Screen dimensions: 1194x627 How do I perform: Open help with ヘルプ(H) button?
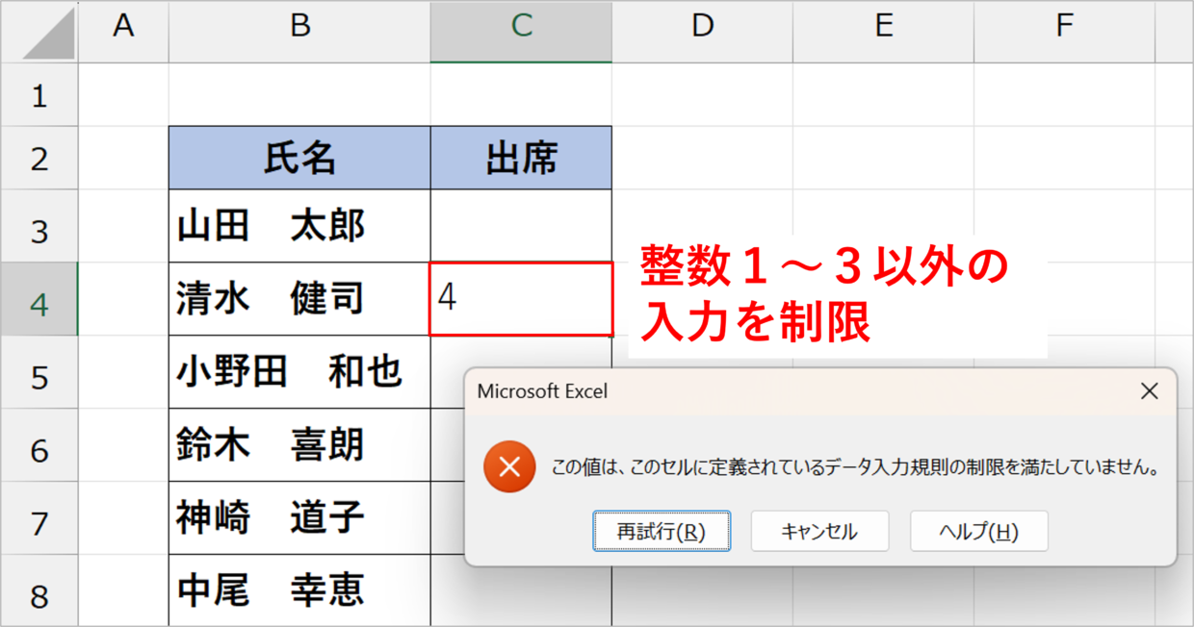tap(978, 531)
